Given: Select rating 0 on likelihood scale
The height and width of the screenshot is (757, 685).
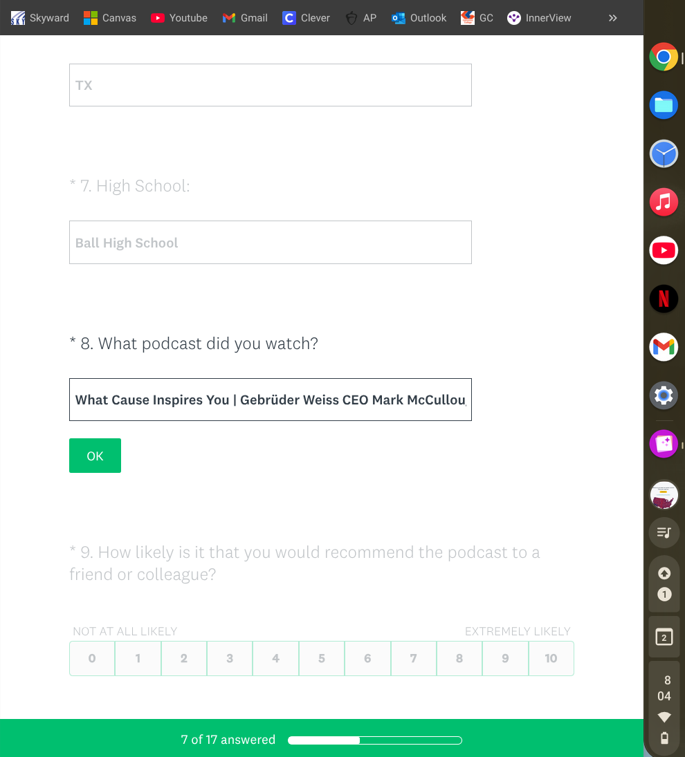Looking at the screenshot, I should pos(92,658).
